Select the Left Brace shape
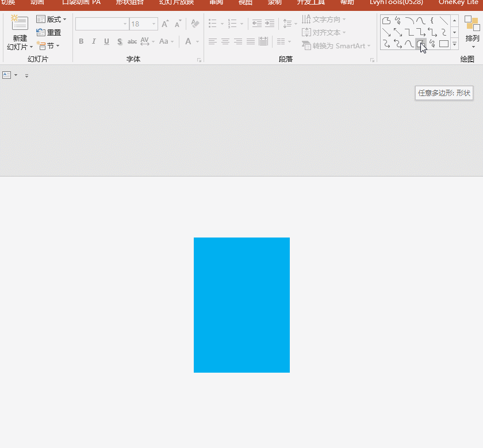The width and height of the screenshot is (483, 448). [x=432, y=21]
